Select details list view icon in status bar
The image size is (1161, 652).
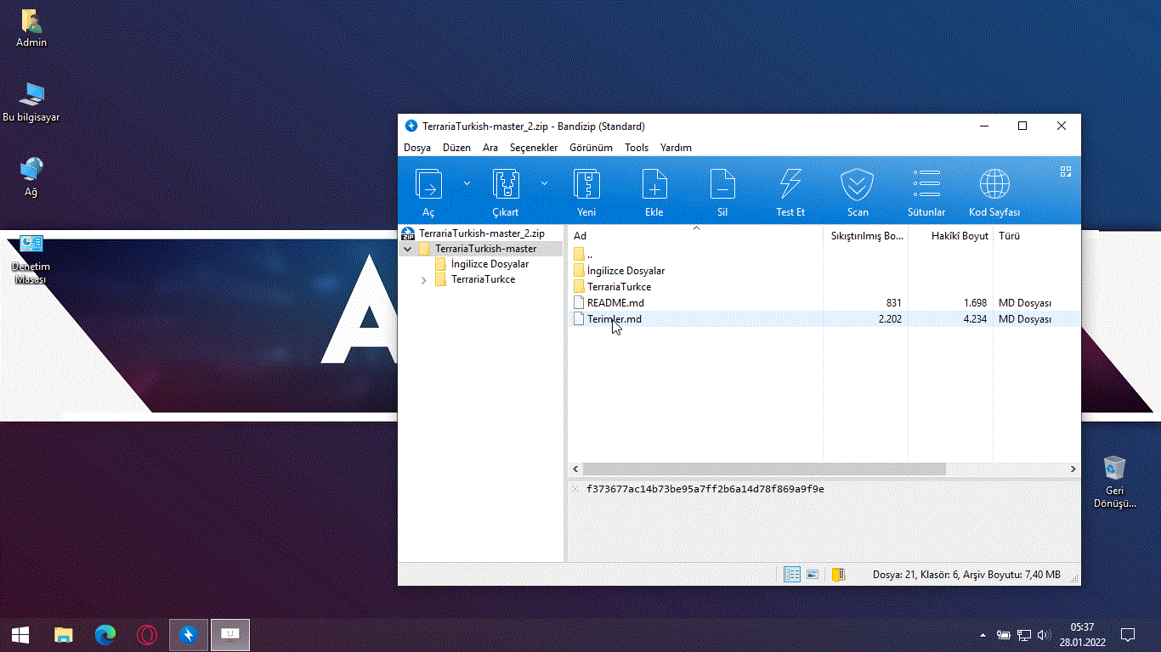point(792,575)
